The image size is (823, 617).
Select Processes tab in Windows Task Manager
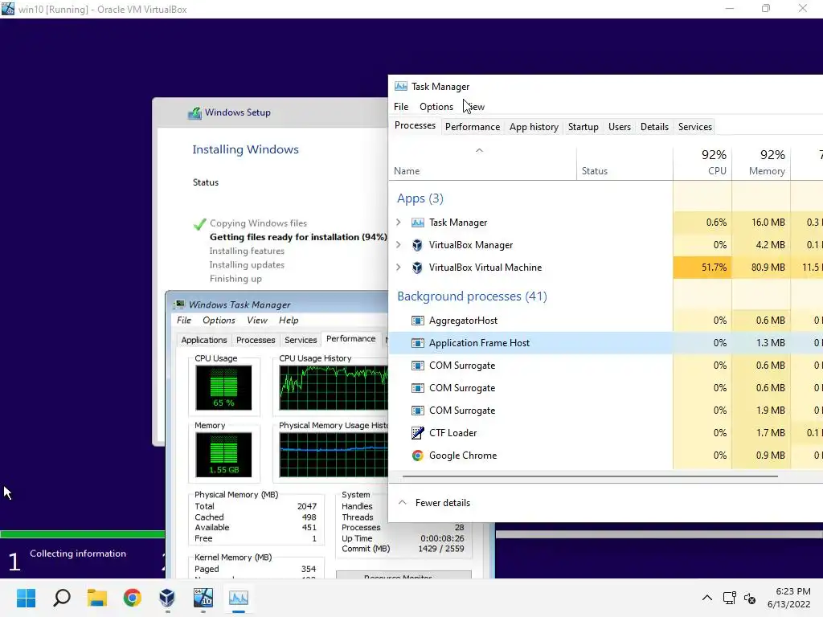click(256, 340)
